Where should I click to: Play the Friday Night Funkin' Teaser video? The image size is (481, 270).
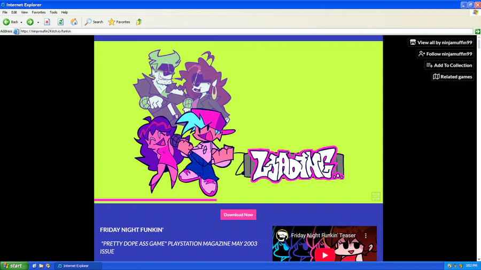pyautogui.click(x=325, y=255)
